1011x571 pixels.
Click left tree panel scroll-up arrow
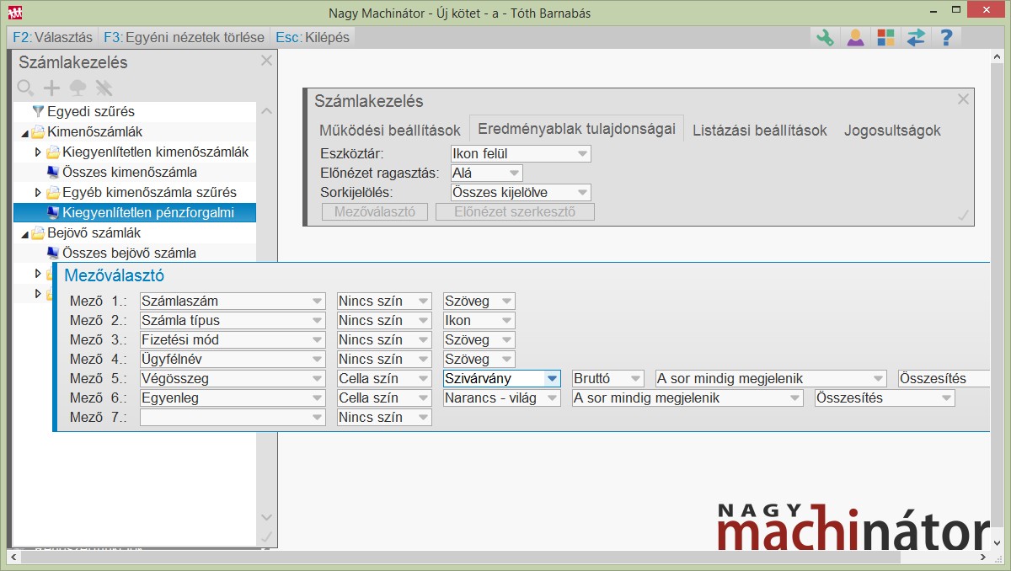click(x=266, y=111)
